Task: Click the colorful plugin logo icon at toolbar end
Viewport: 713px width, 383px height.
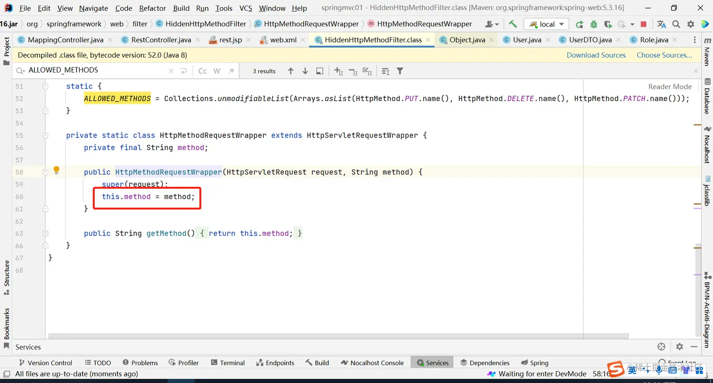Action: tap(705, 24)
